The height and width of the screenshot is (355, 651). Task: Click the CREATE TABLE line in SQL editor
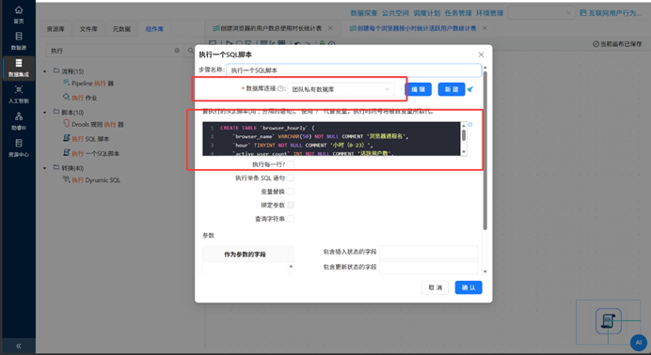tap(267, 128)
